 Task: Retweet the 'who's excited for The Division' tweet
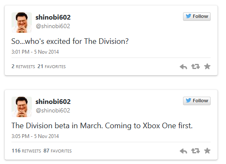pyautogui.click(x=195, y=66)
